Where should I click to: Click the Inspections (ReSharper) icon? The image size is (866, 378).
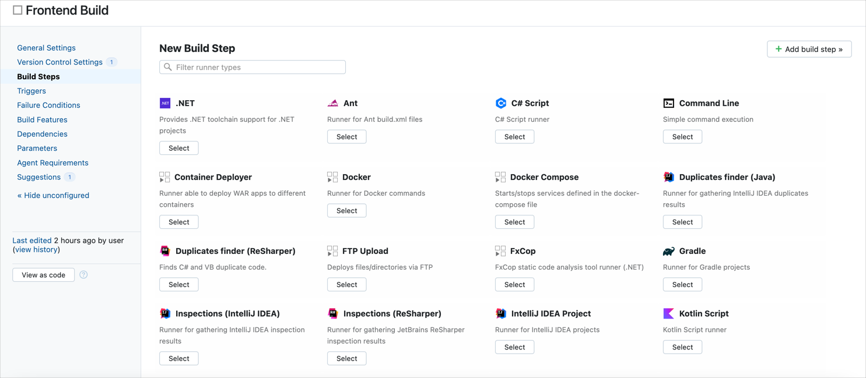point(333,313)
